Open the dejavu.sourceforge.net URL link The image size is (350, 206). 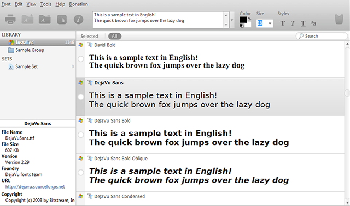[35, 186]
